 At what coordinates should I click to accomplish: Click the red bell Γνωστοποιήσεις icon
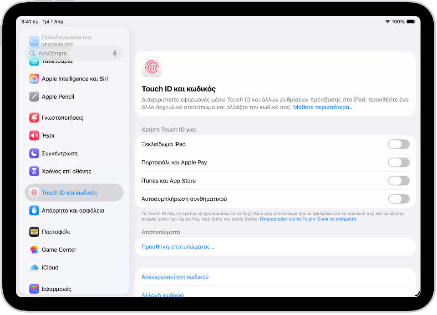tap(34, 117)
